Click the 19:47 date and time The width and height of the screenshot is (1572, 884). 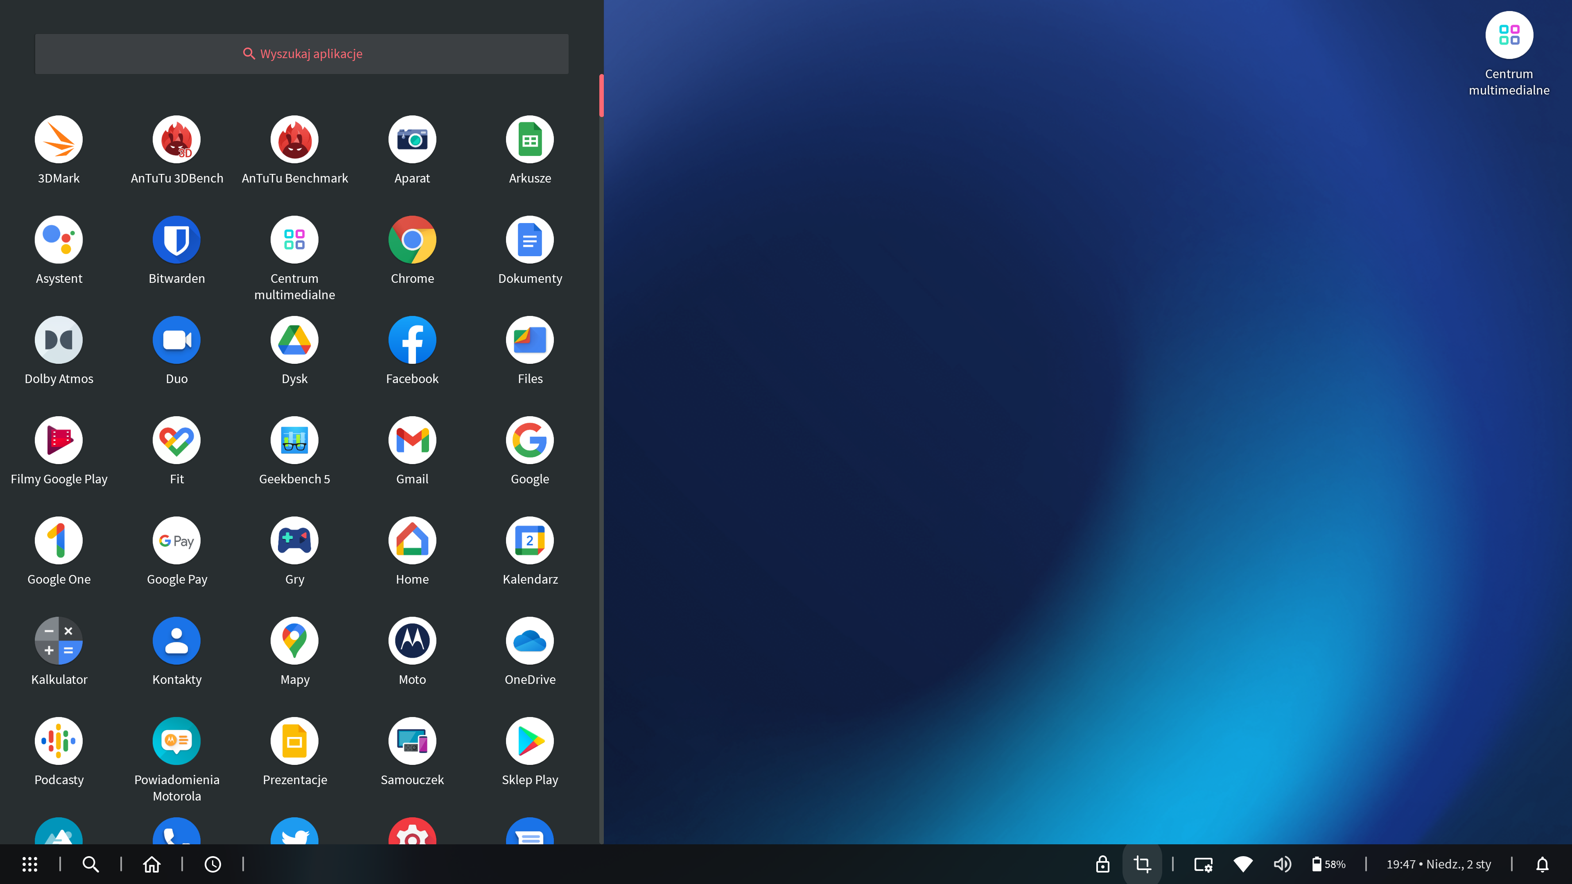[1439, 864]
